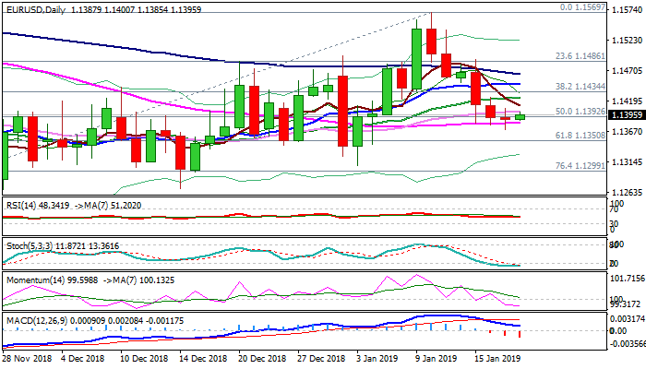The height and width of the screenshot is (369, 646).
Task: Click the Stoch(5,3,3) indicator label
Action: tap(31, 247)
